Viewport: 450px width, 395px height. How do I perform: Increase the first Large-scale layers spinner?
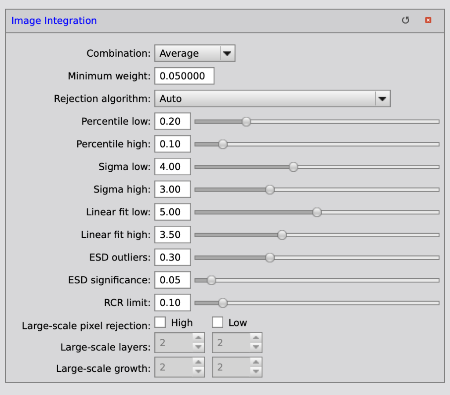pos(199,338)
